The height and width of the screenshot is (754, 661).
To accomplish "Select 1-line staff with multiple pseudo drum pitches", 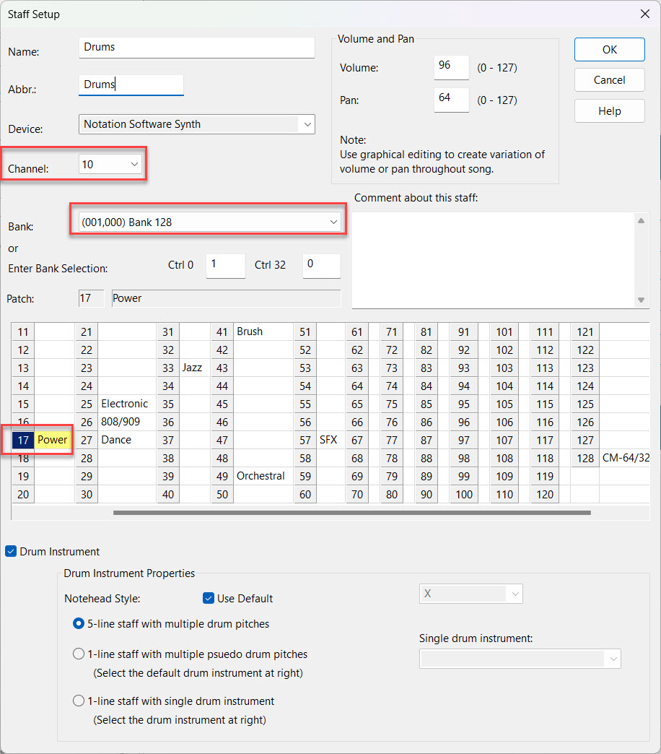I will point(79,654).
